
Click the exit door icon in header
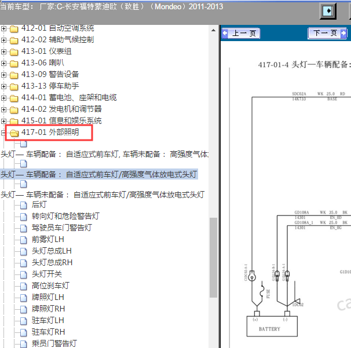point(328,11)
